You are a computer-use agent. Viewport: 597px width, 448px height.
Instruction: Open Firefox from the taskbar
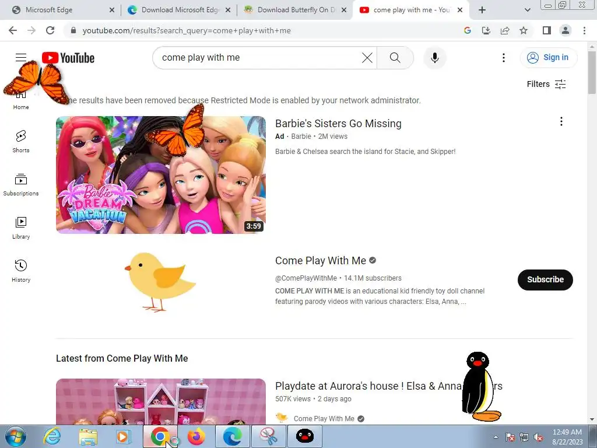(x=196, y=436)
